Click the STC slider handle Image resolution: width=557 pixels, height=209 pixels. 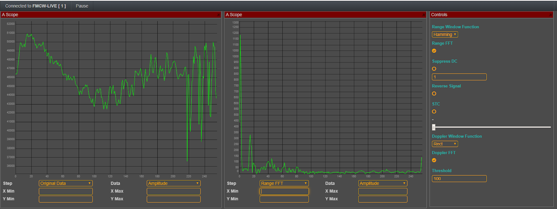(434, 127)
